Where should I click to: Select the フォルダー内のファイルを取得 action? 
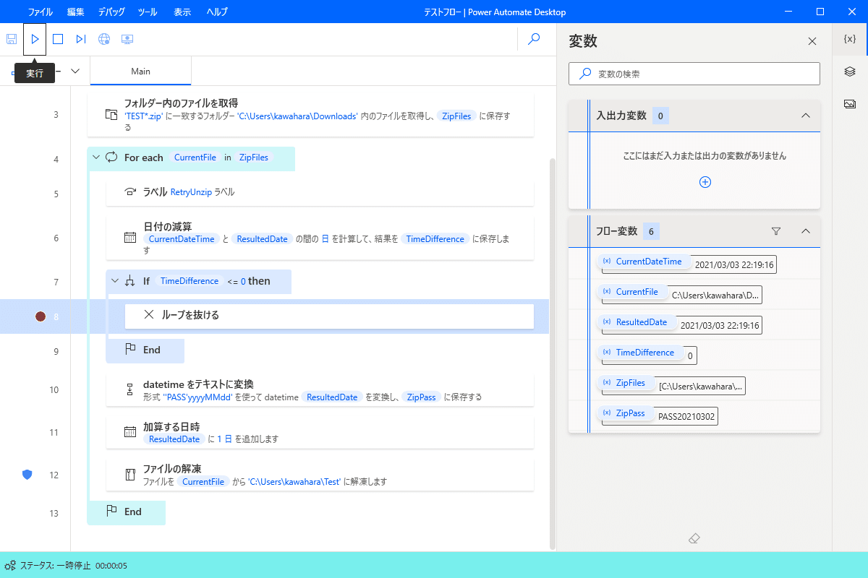[x=310, y=115]
